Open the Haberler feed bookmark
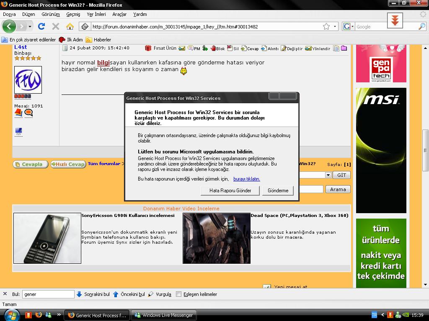This screenshot has width=429, height=321. (98, 40)
